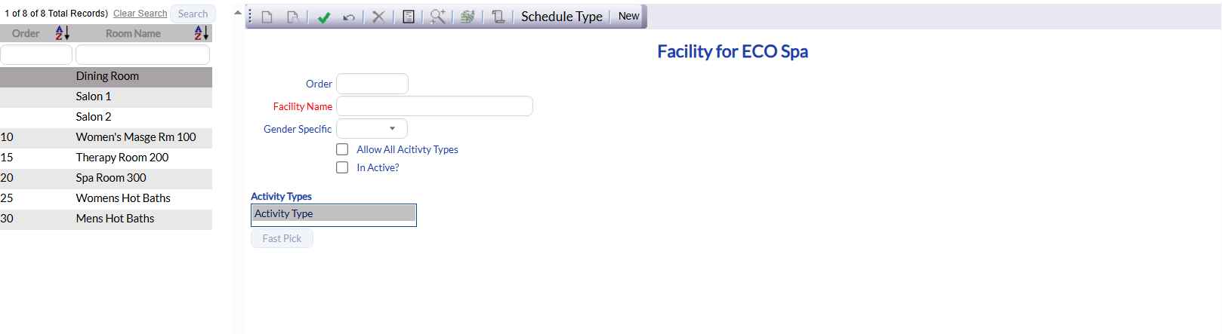Click the Clear Search link
This screenshot has height=334, width=1222.
tap(140, 14)
